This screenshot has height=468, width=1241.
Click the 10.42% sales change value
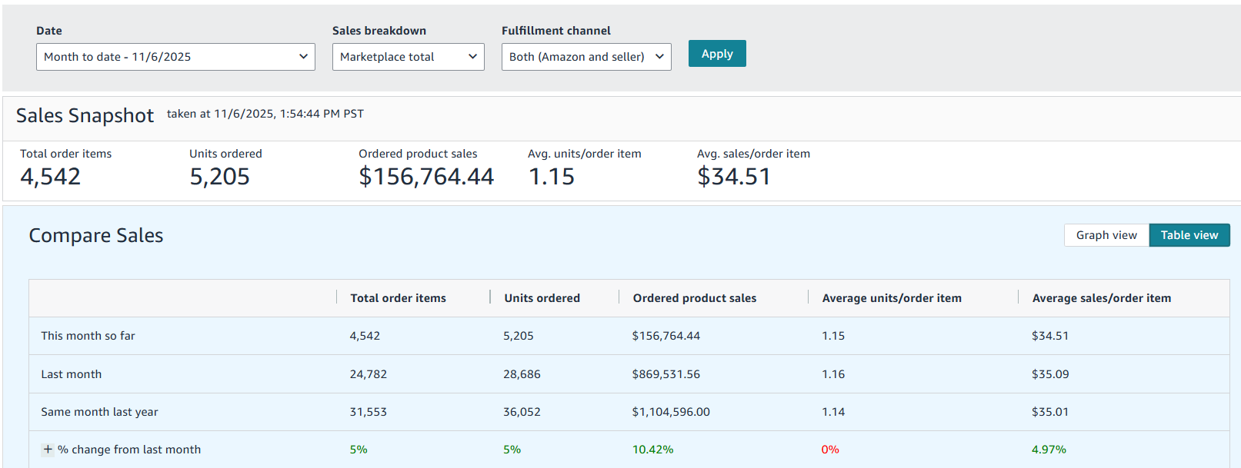click(652, 450)
